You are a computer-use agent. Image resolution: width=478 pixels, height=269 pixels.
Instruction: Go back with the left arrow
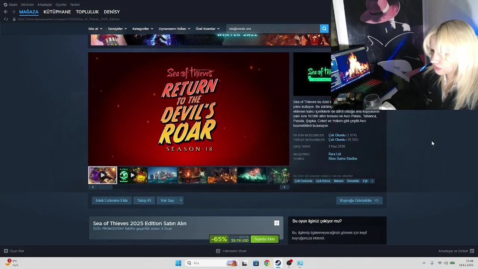coord(6,12)
